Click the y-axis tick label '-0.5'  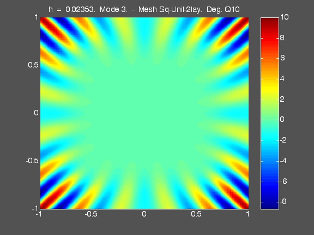point(32,160)
